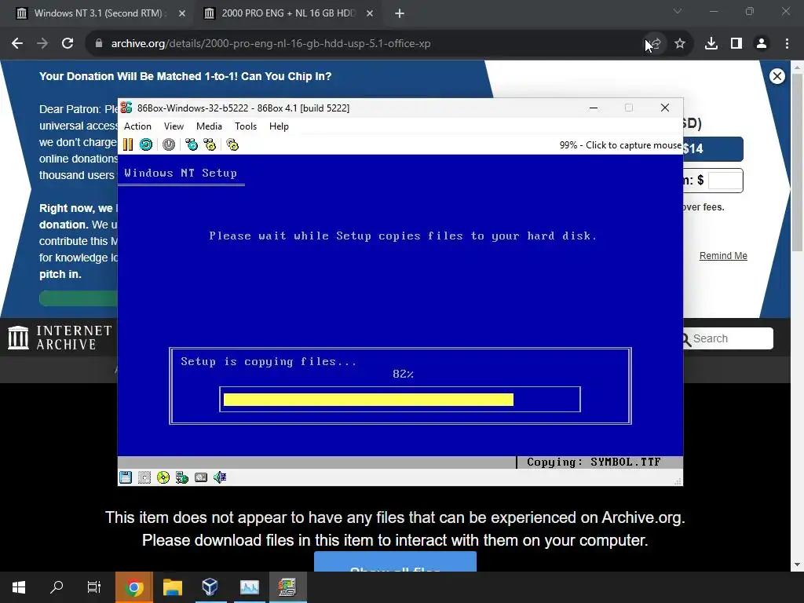The width and height of the screenshot is (804, 603).
Task: Click the Internet Archive Search box
Action: click(728, 338)
